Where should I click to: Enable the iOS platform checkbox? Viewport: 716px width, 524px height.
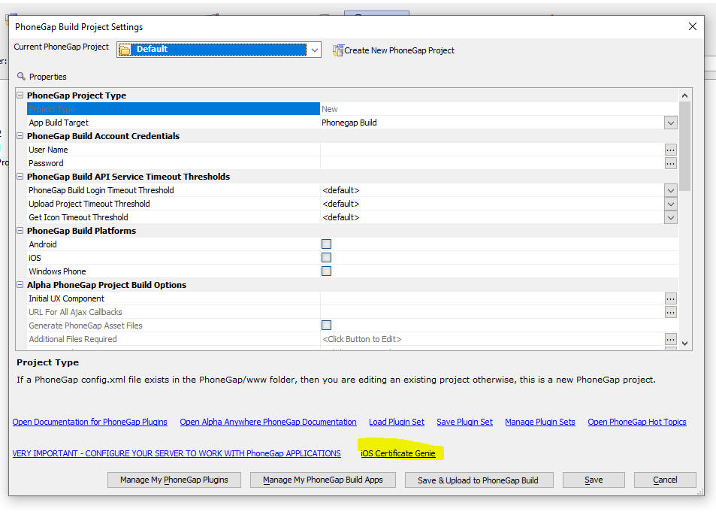tap(327, 258)
